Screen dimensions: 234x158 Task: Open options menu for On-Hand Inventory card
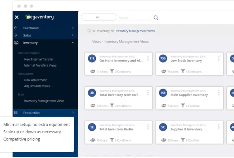coord(148,58)
